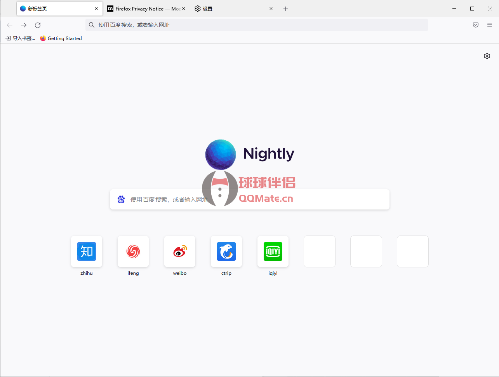Reload the current page
Image resolution: width=499 pixels, height=377 pixels.
pyautogui.click(x=37, y=25)
